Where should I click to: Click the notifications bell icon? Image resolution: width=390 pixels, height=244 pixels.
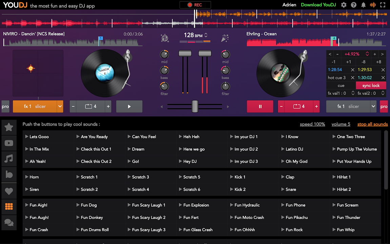tap(363, 5)
